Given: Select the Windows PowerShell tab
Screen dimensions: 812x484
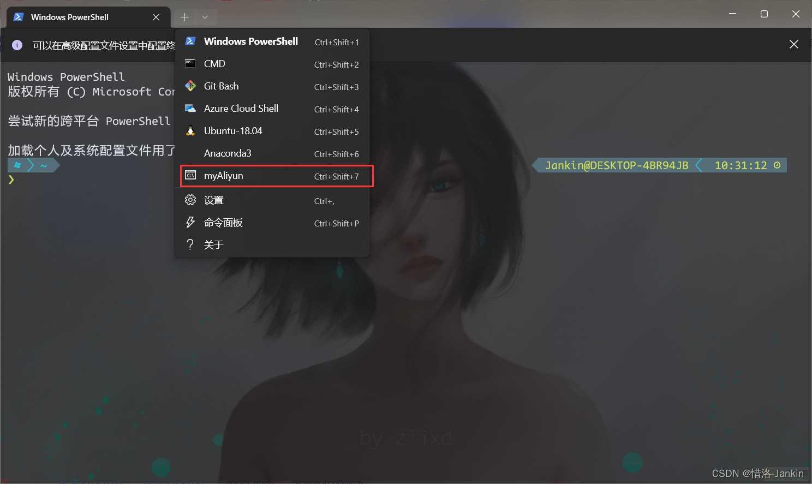Looking at the screenshot, I should 88,17.
